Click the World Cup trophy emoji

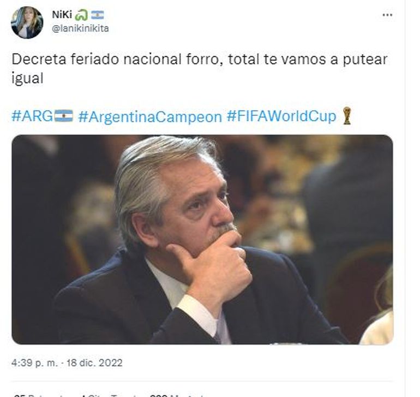346,116
